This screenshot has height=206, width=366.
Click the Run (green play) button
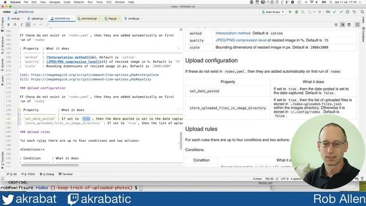pyautogui.click(x=290, y=12)
